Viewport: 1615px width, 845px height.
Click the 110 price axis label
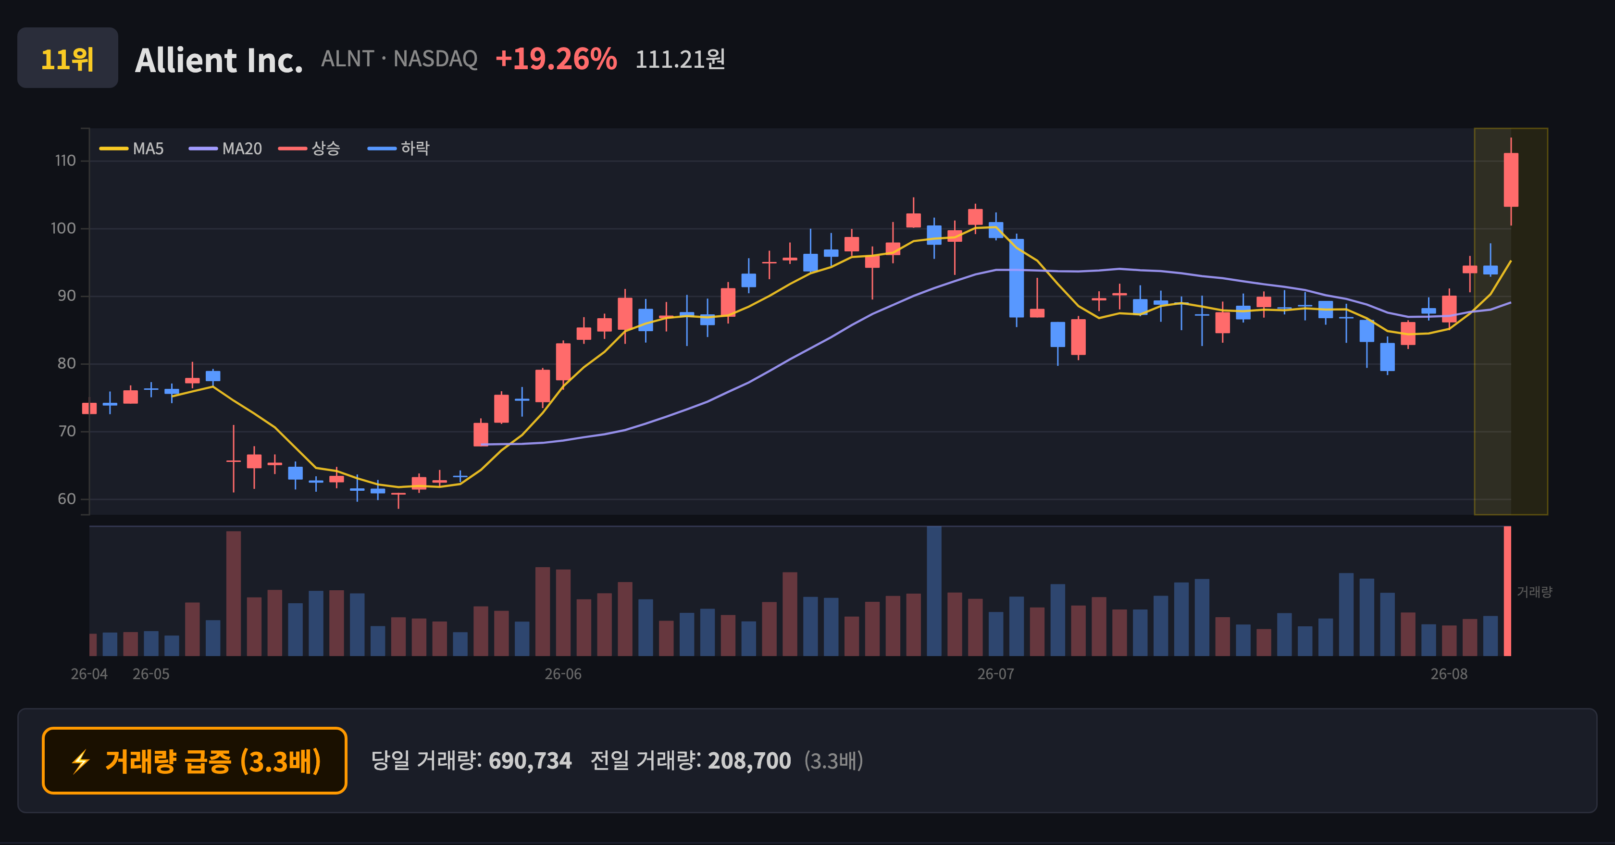(65, 161)
